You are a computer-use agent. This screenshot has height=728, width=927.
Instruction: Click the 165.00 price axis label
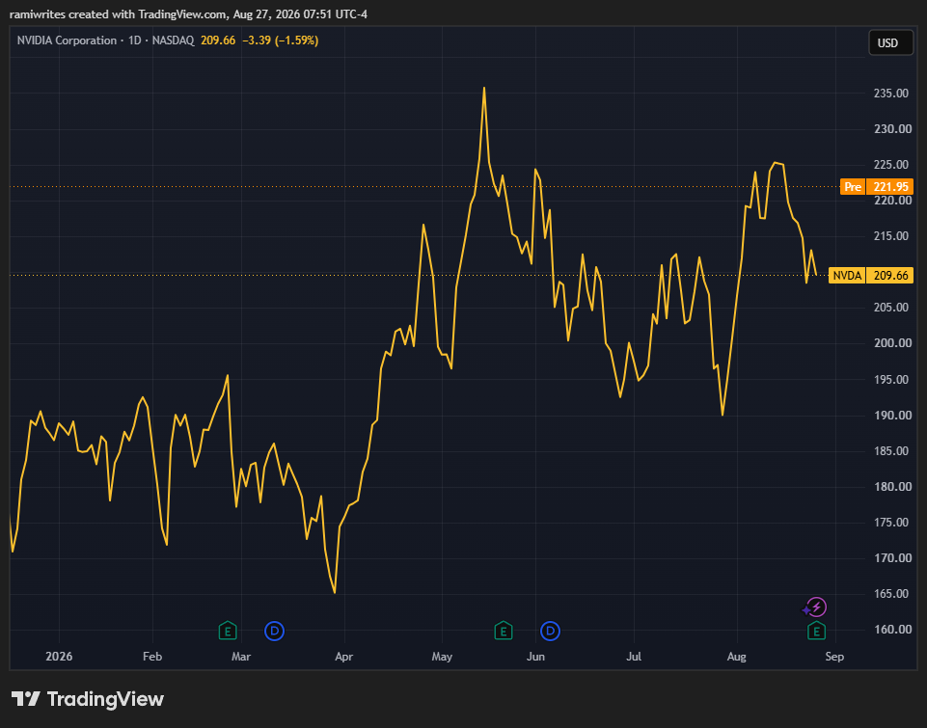[891, 594]
